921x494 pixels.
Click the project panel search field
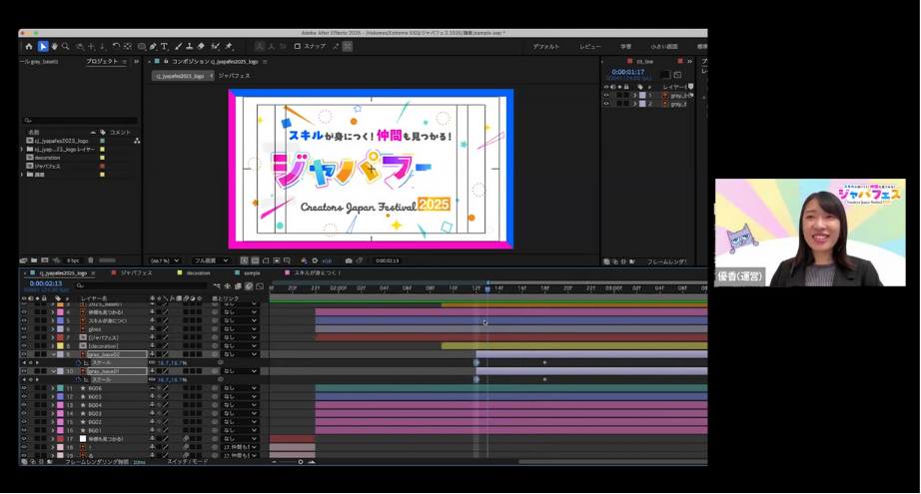80,121
